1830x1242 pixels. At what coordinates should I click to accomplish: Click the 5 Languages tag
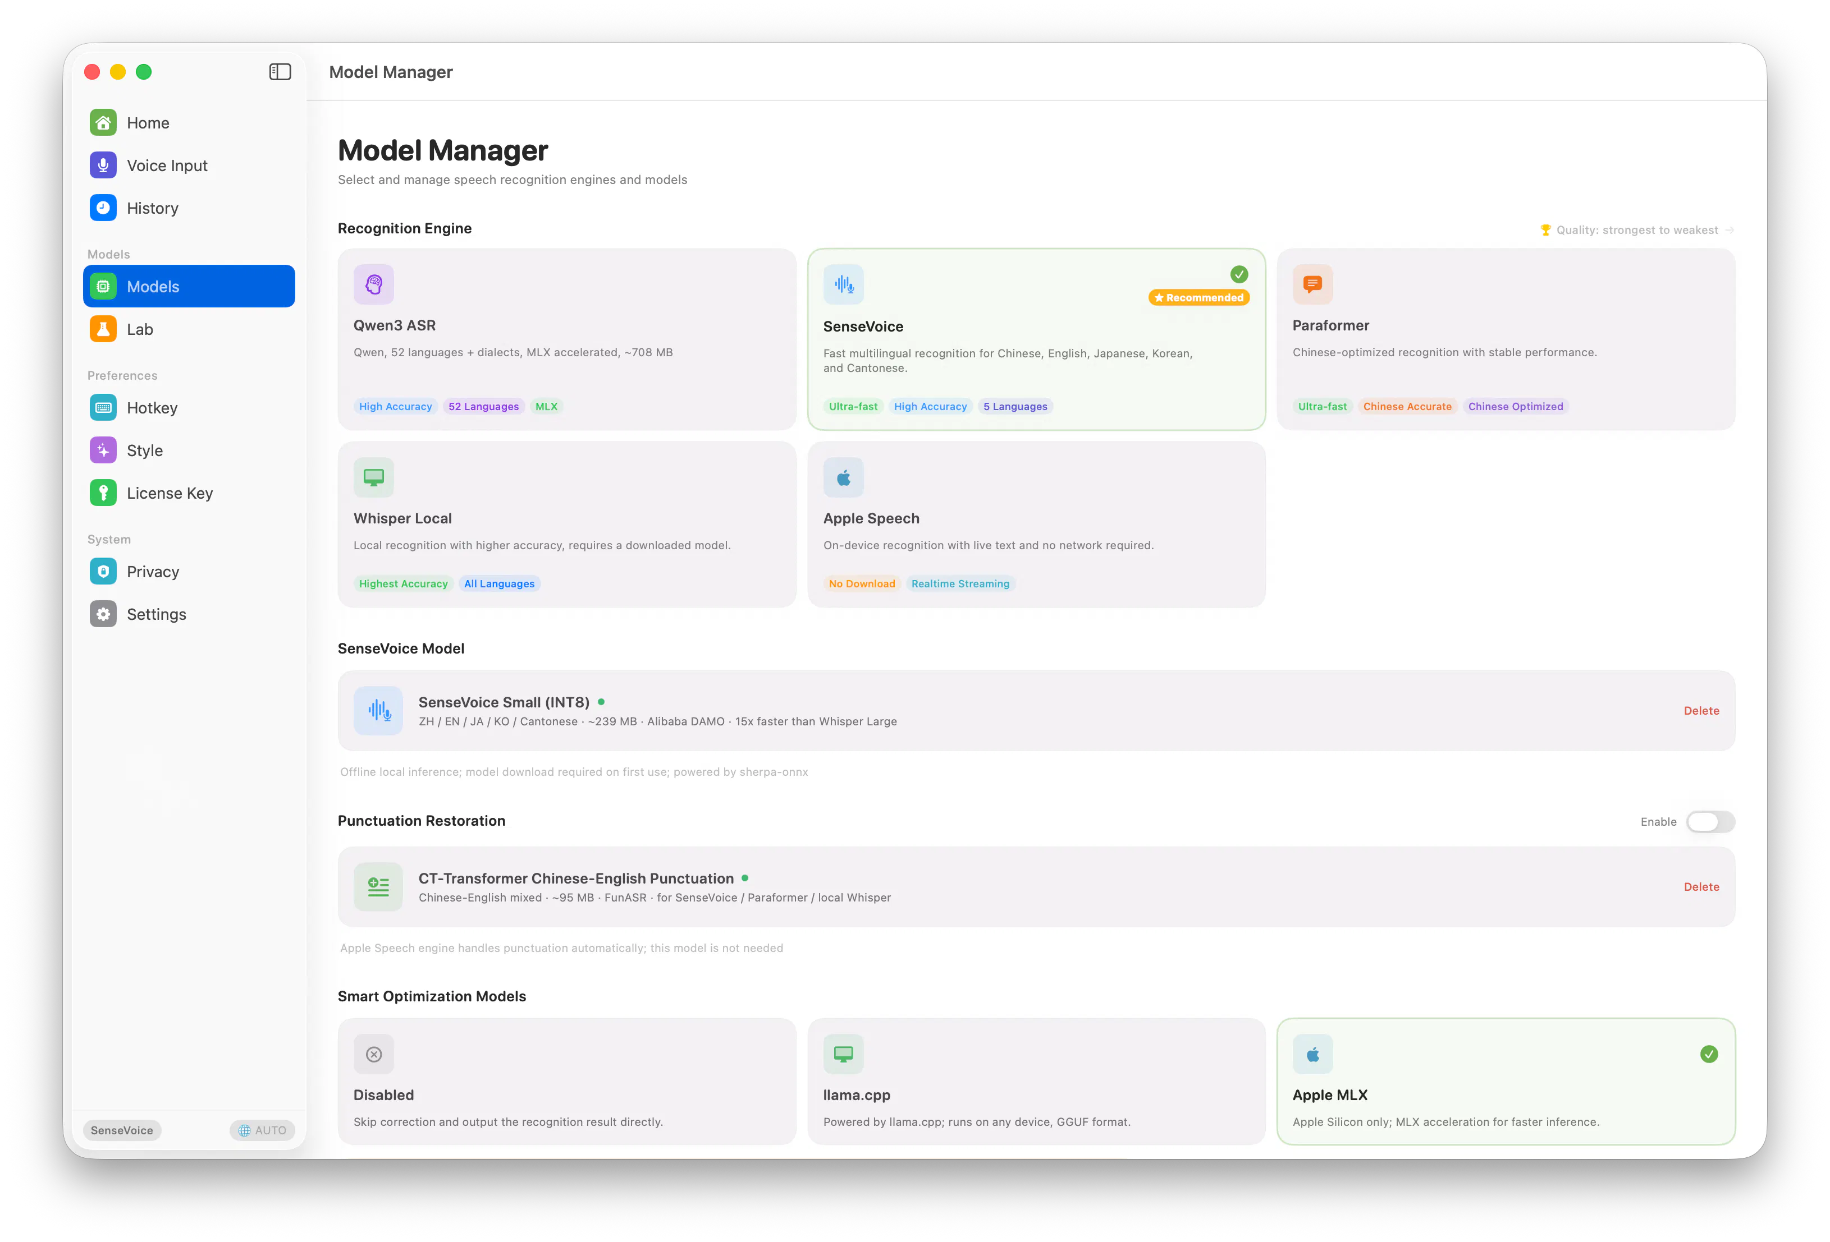1015,406
